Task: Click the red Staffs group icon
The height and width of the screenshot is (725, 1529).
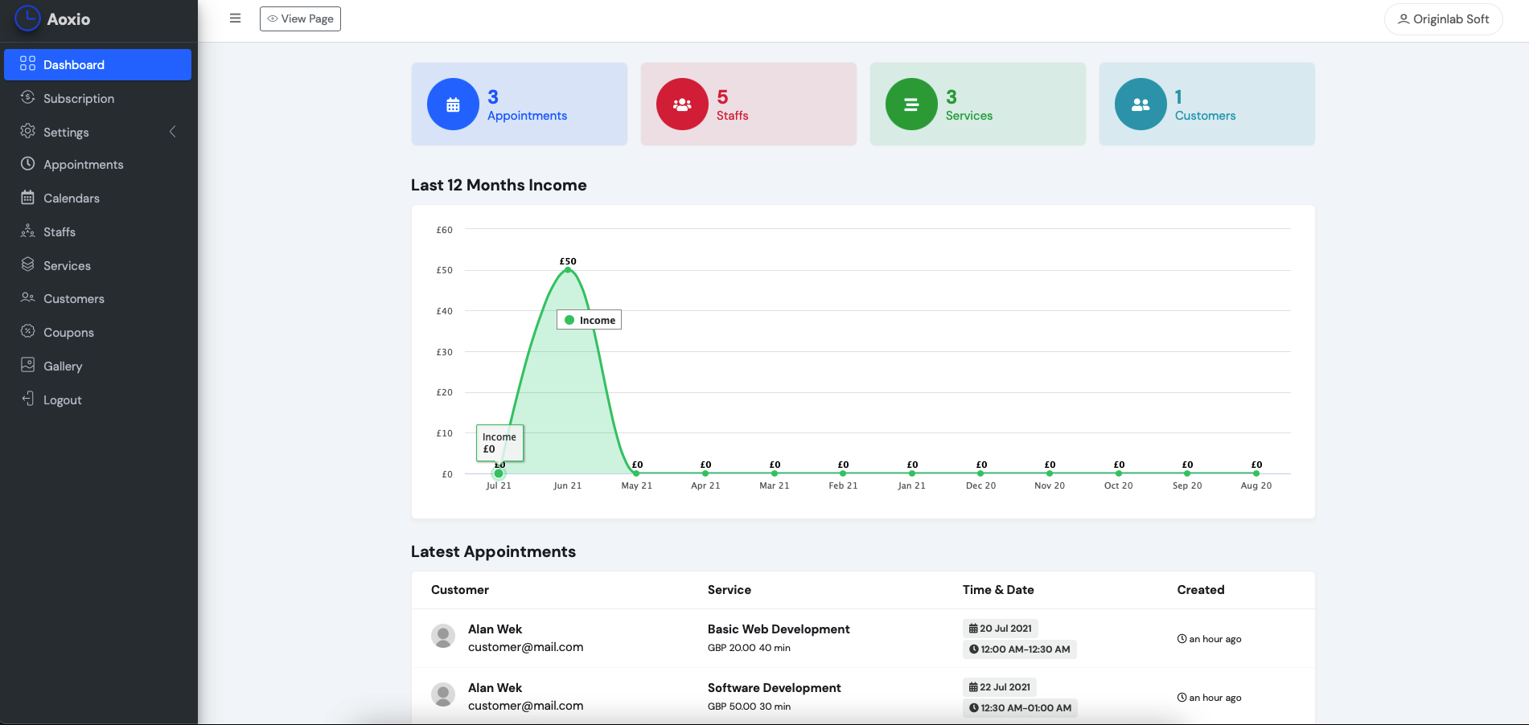Action: 682,104
